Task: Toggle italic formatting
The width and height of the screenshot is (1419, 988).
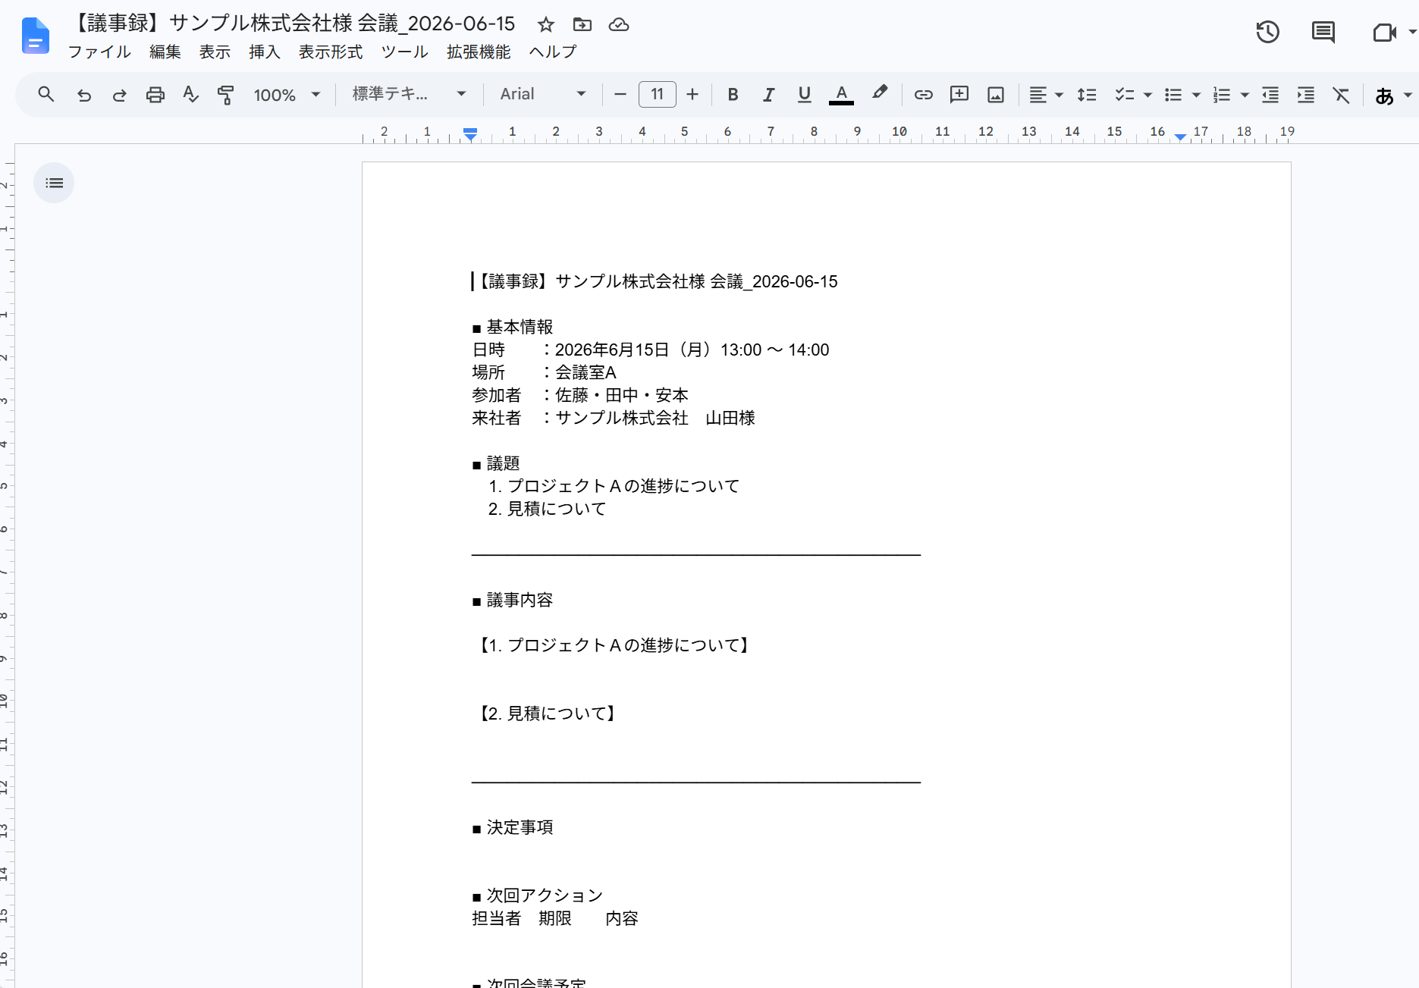Action: coord(768,95)
